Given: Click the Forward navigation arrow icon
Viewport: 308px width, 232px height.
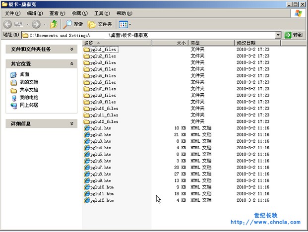Looking at the screenshot, I should (x=36, y=24).
